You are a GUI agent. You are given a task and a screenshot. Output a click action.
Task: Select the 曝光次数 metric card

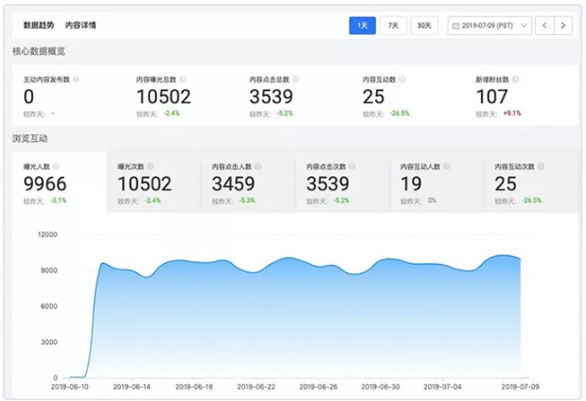(153, 182)
